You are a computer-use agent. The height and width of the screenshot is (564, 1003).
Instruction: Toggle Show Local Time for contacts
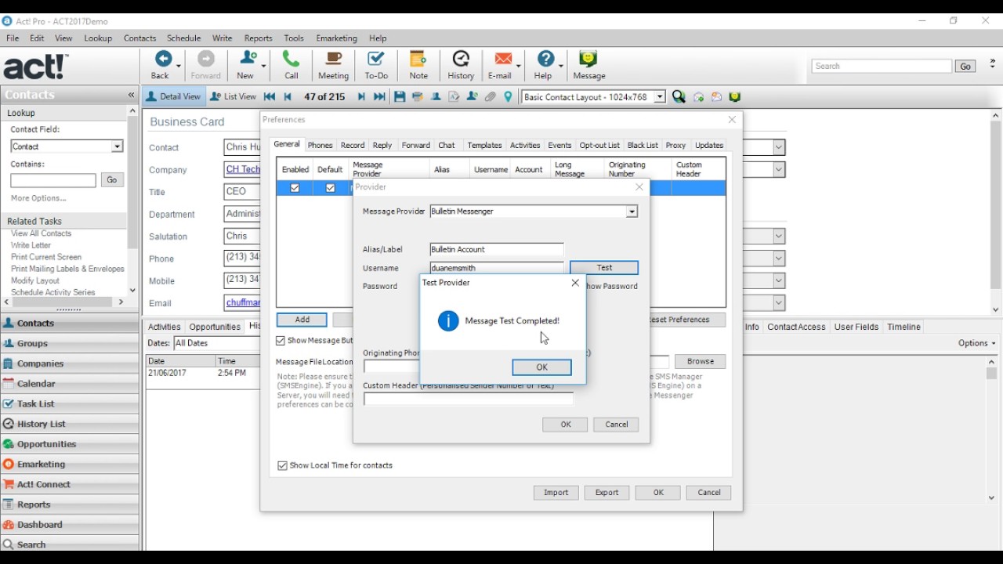[x=282, y=465]
